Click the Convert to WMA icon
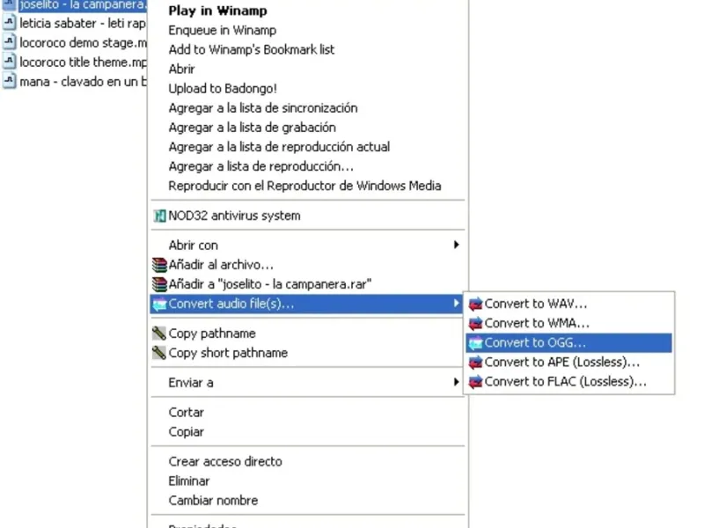The height and width of the screenshot is (528, 704). click(x=476, y=324)
